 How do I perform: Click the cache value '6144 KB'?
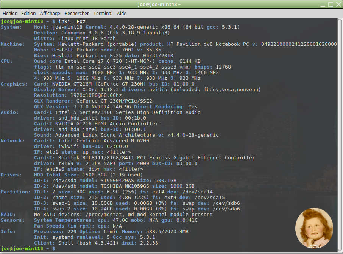tap(190, 61)
